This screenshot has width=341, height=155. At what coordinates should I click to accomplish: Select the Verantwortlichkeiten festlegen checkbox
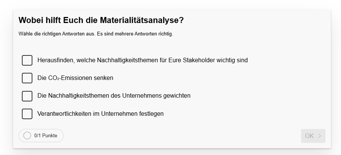[x=27, y=114]
